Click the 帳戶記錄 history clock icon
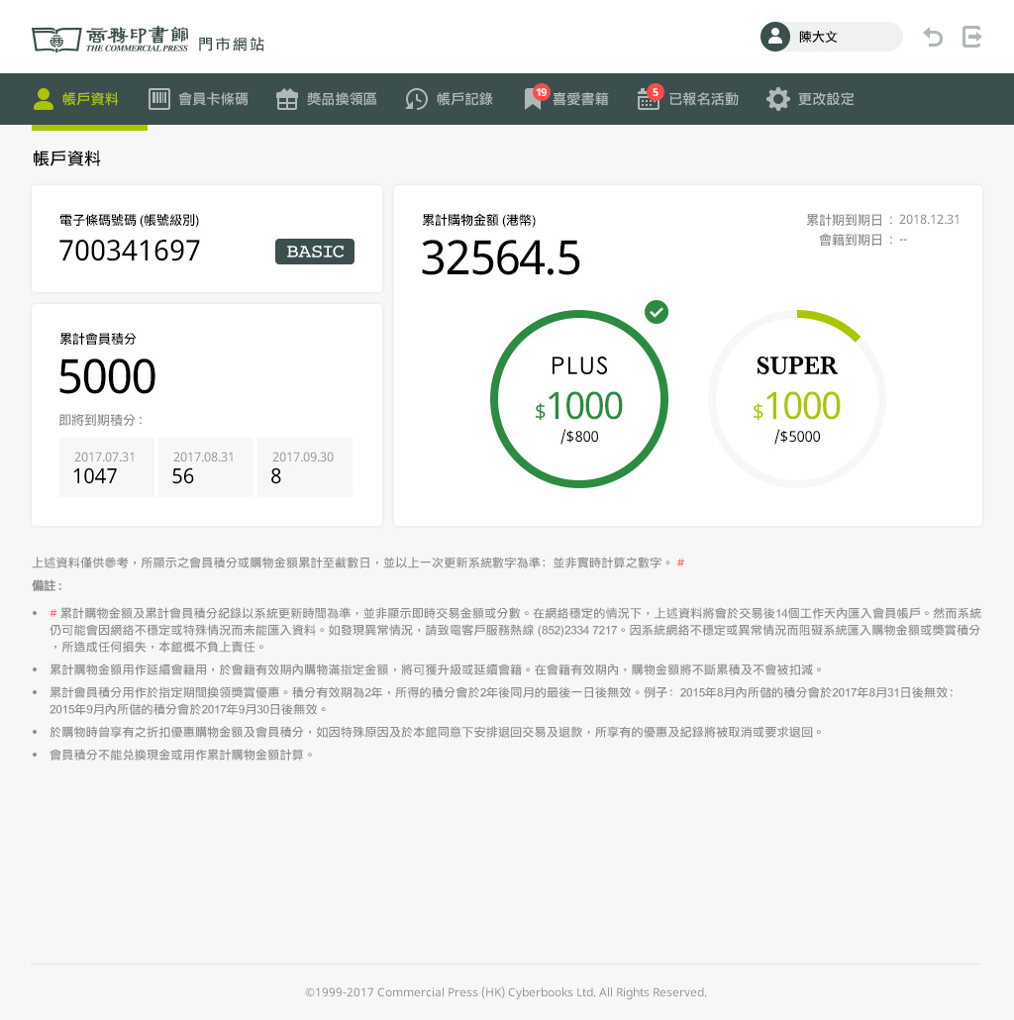 pos(417,99)
